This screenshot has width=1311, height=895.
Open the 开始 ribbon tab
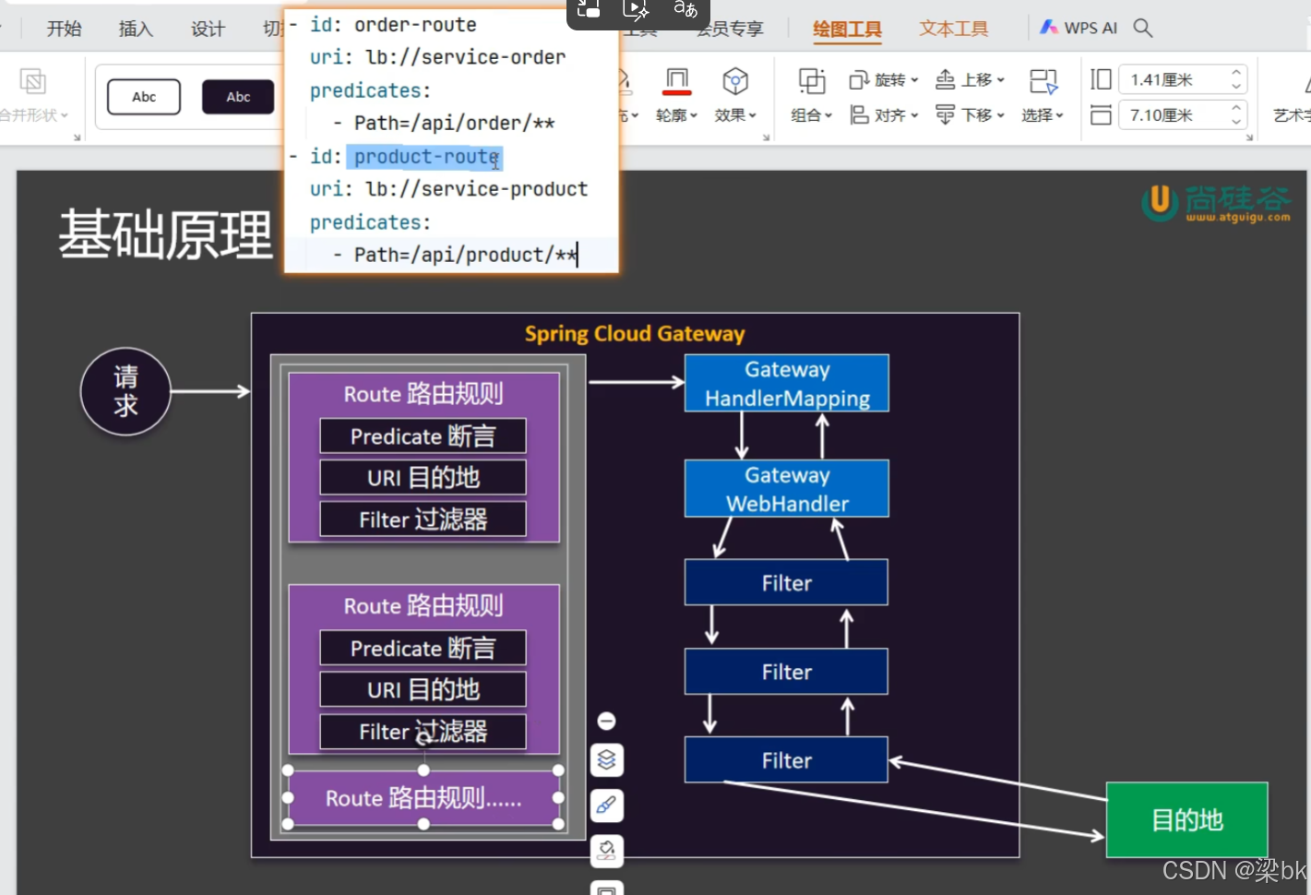pyautogui.click(x=64, y=29)
